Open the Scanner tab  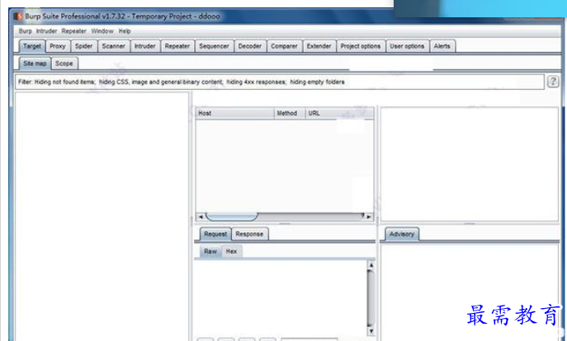coord(114,46)
